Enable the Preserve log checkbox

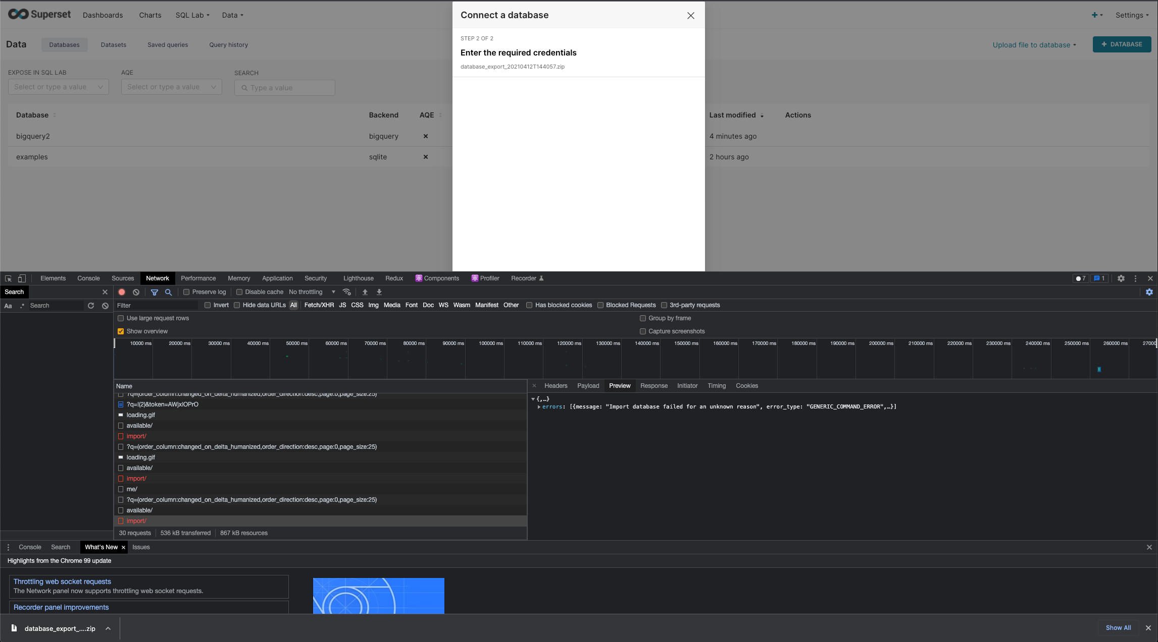tap(186, 292)
